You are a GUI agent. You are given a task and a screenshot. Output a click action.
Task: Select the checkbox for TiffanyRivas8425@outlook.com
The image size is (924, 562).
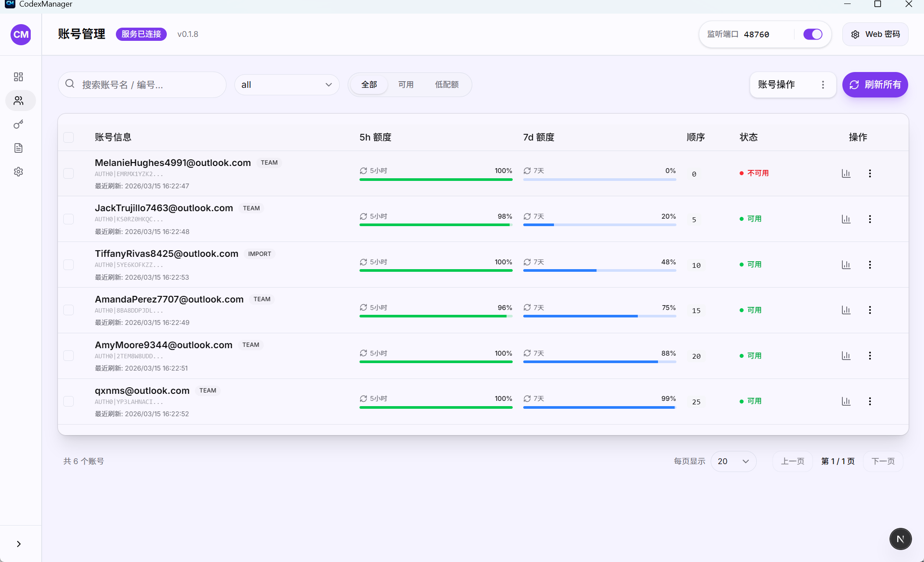(x=68, y=265)
